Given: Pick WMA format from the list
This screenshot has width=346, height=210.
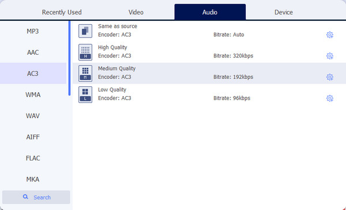Looking at the screenshot, I should pos(33,95).
